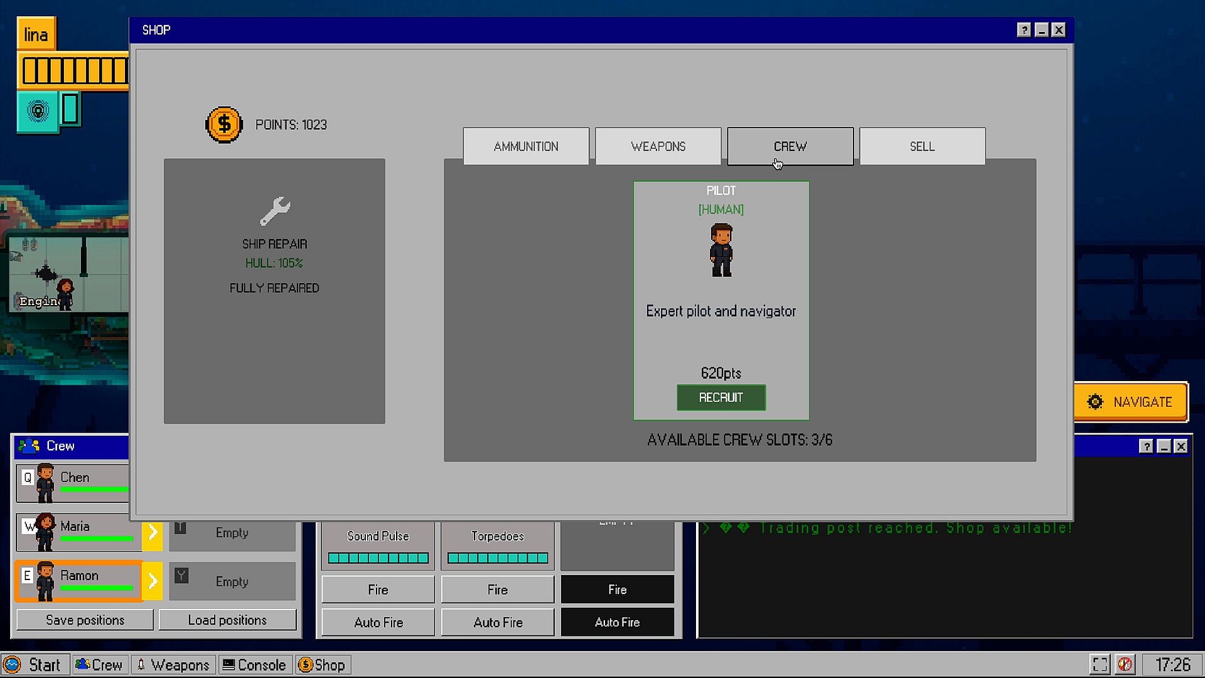The height and width of the screenshot is (678, 1205).
Task: Click the Torpedoes ammo charge bar
Action: 498,557
